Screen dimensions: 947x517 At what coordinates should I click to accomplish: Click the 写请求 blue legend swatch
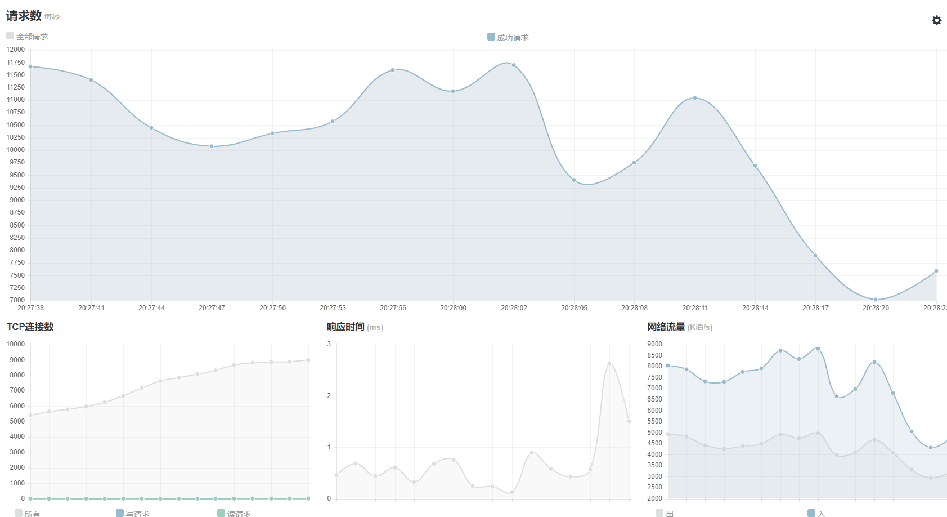tap(119, 513)
